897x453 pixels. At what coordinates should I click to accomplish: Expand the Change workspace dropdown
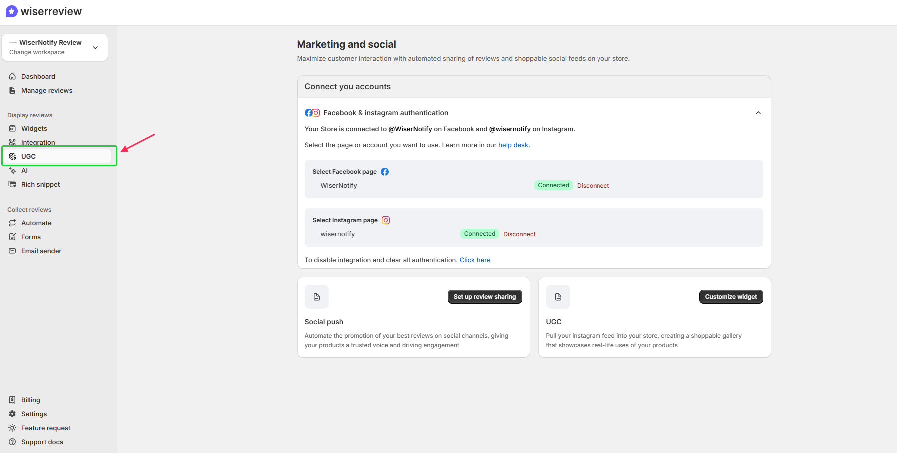[95, 47]
